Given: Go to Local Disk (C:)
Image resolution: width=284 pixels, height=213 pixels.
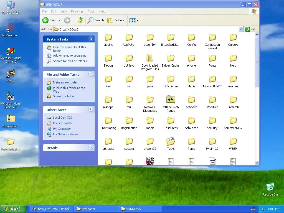Looking at the screenshot, I should pyautogui.click(x=62, y=118).
